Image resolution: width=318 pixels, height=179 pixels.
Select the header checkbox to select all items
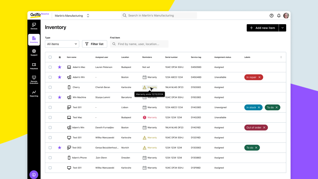50,57
